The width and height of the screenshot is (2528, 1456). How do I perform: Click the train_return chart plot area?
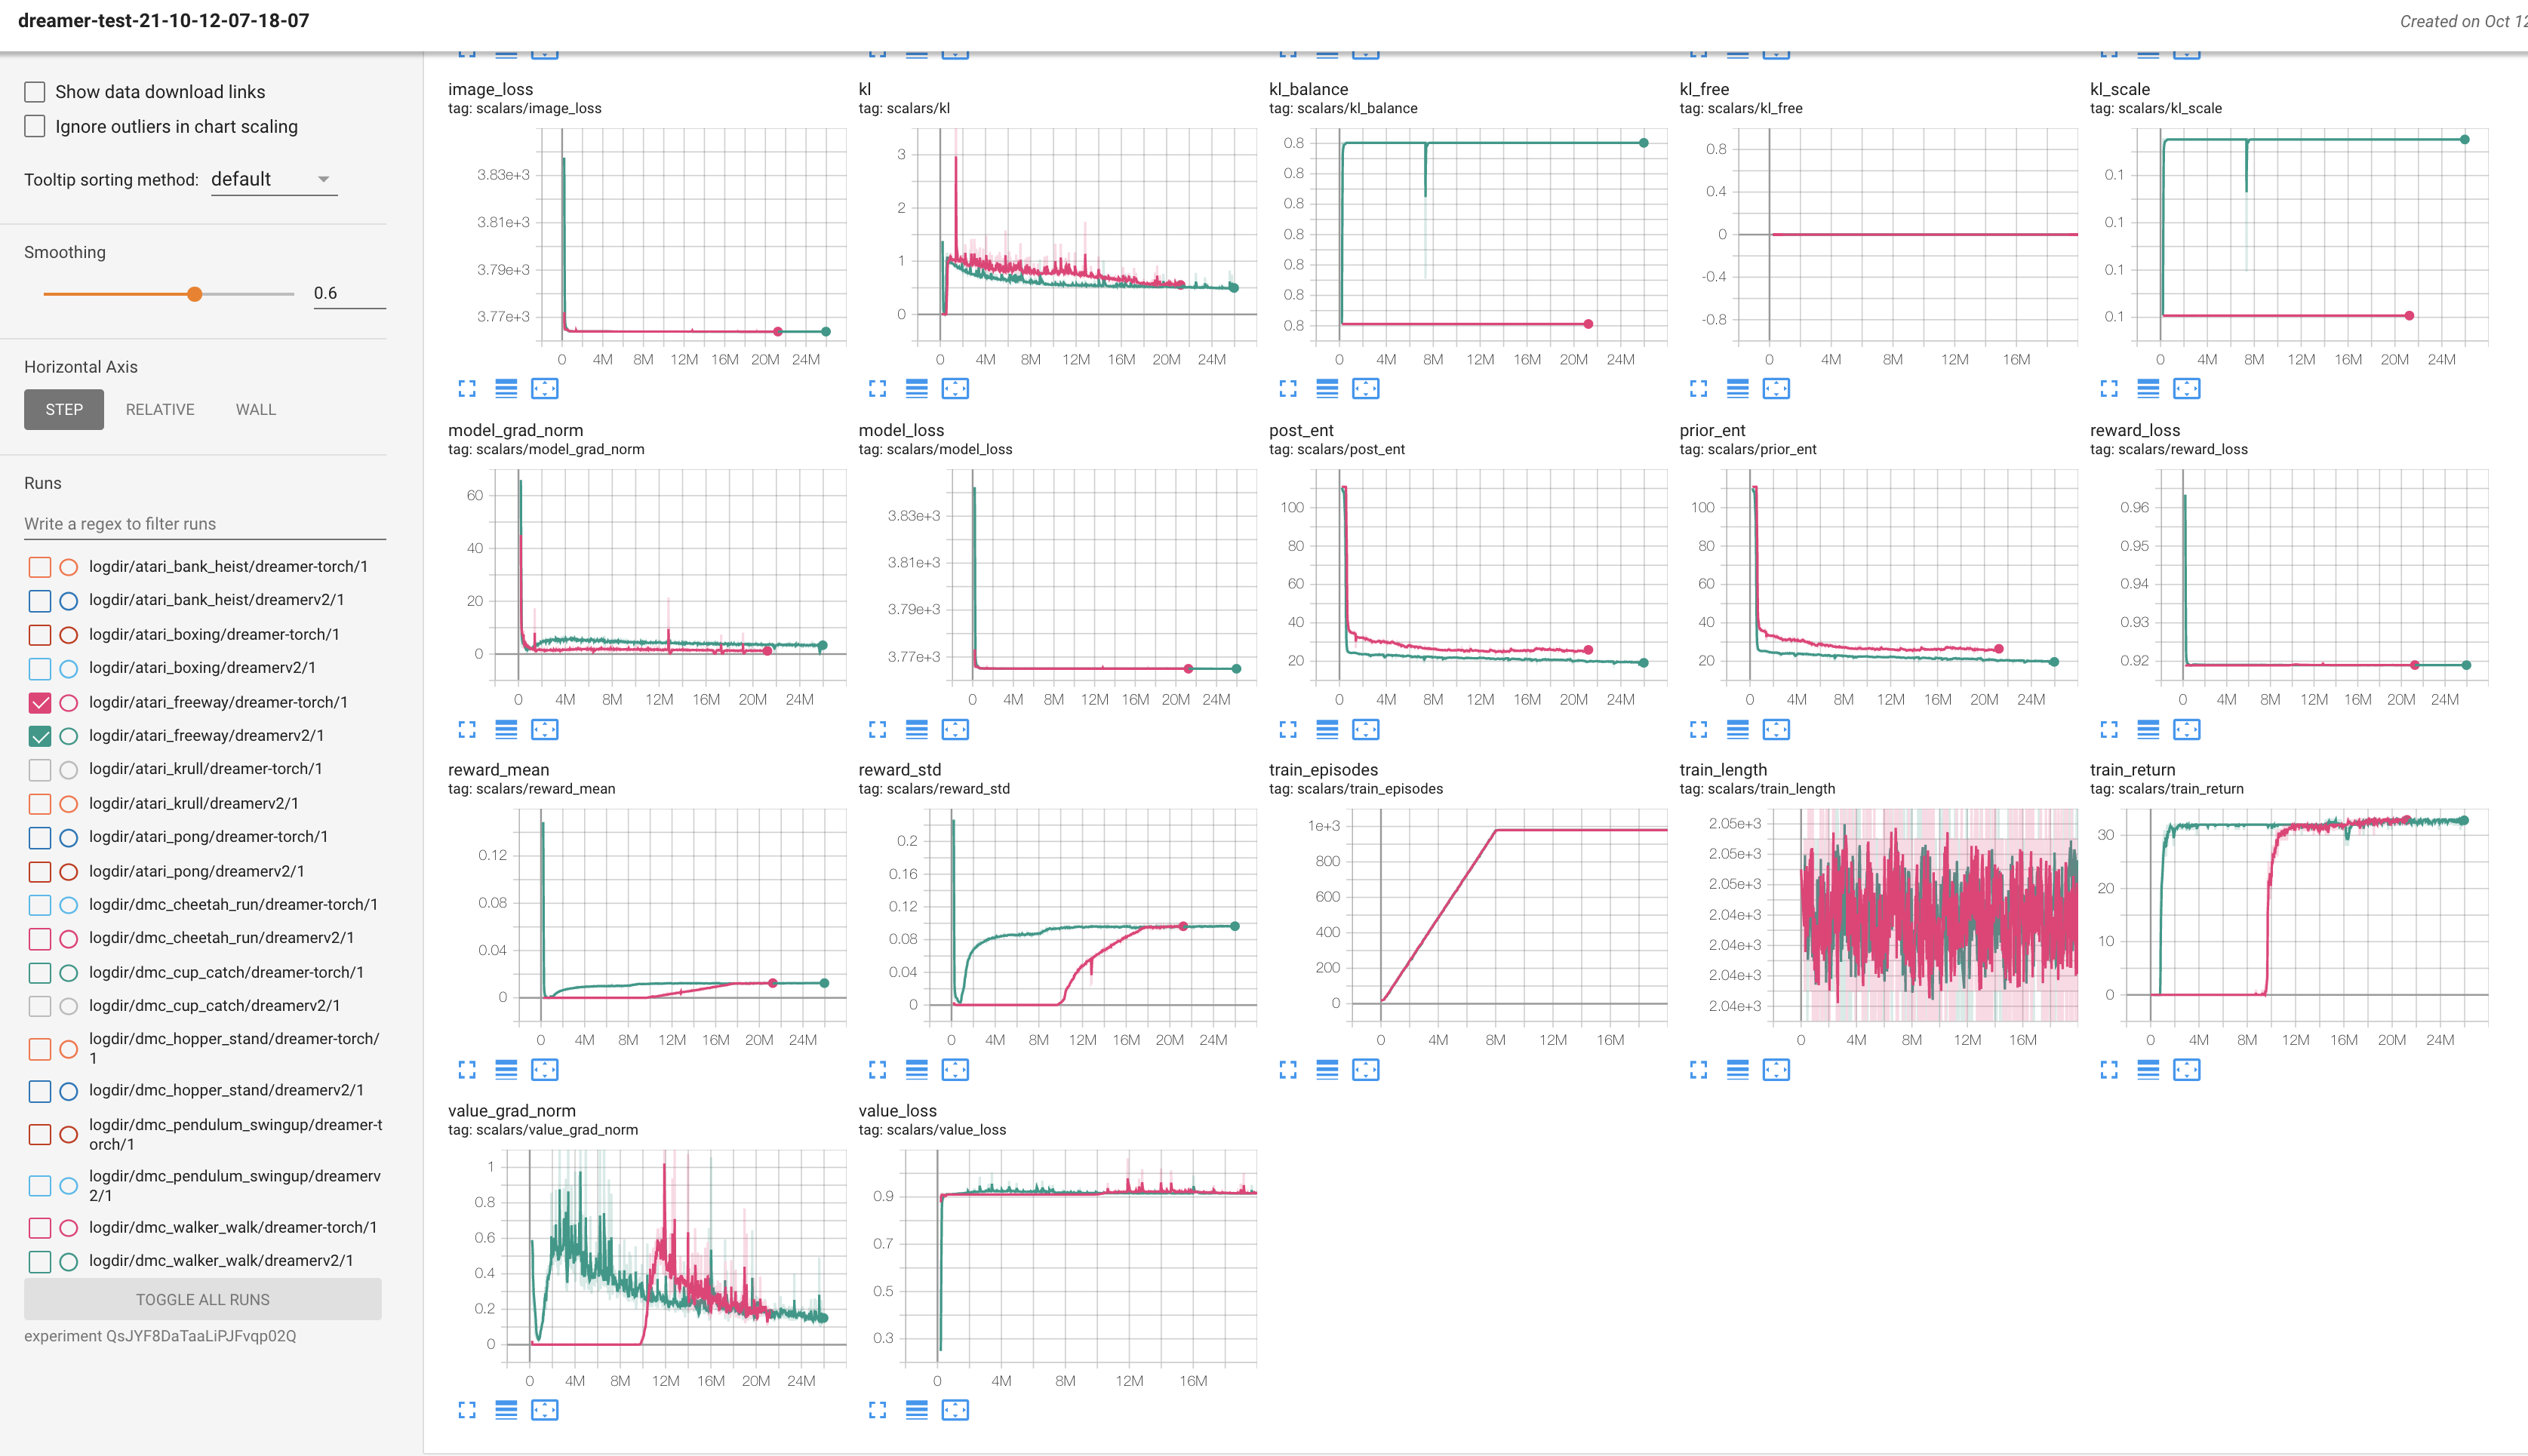(x=2306, y=915)
